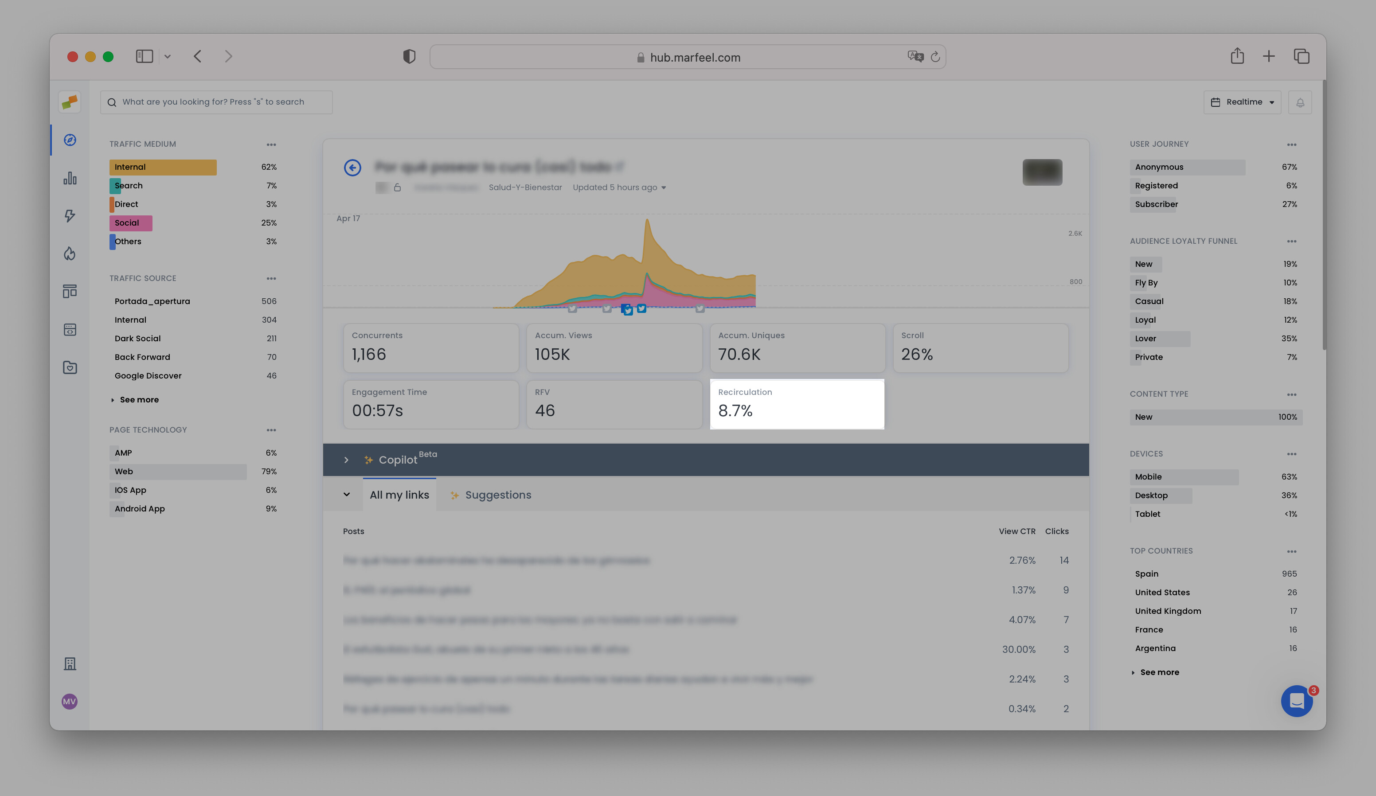This screenshot has height=796, width=1376.
Task: Open the dashboard layout icon
Action: (70, 291)
